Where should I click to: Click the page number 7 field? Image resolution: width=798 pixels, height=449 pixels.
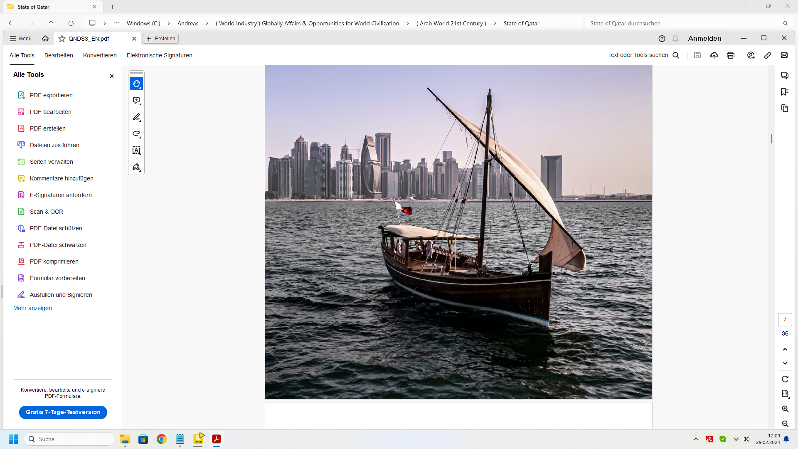tap(785, 319)
